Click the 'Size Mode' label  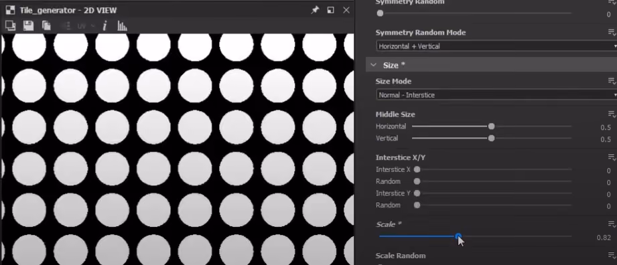pyautogui.click(x=393, y=81)
